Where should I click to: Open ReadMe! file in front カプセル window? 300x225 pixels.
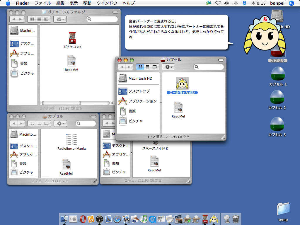178,107
